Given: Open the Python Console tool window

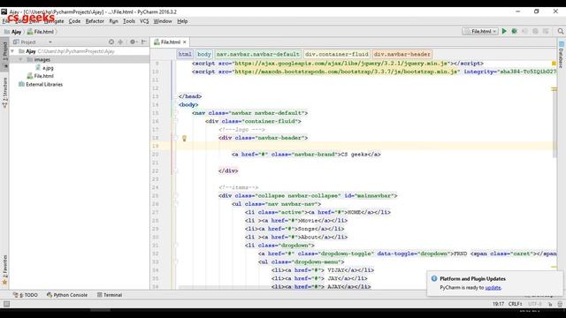Looking at the screenshot, I should [67, 295].
